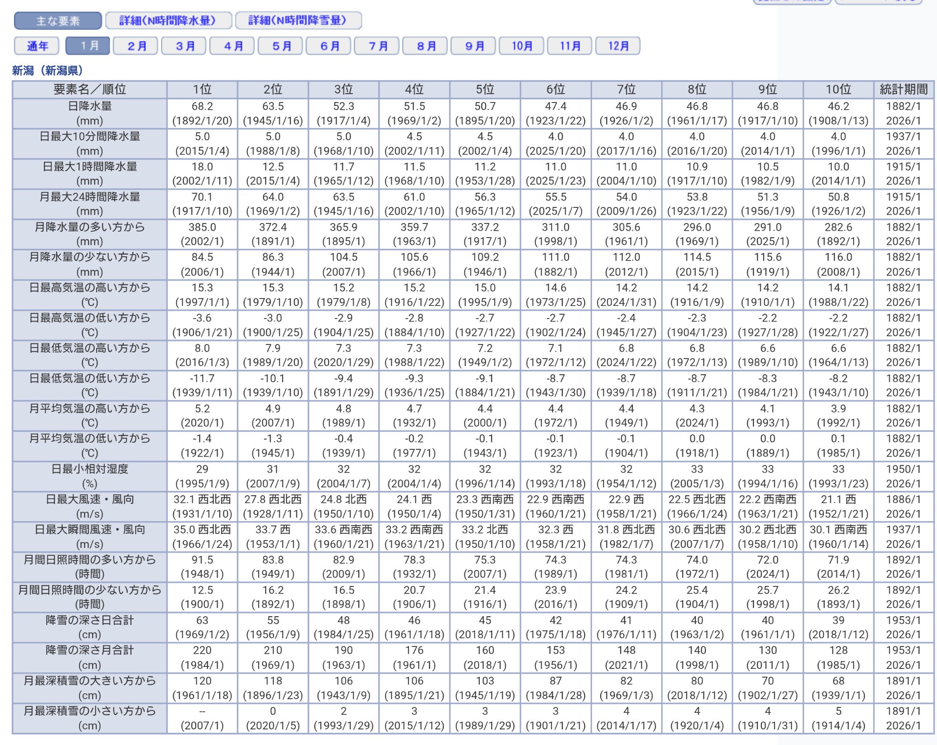The image size is (937, 745).
Task: Select the 12月 month button
Action: [618, 46]
